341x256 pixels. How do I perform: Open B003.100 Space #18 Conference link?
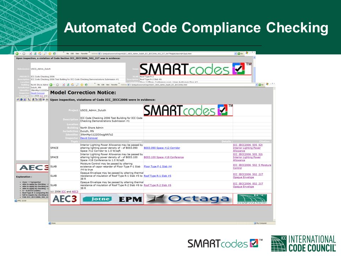coord(164,157)
